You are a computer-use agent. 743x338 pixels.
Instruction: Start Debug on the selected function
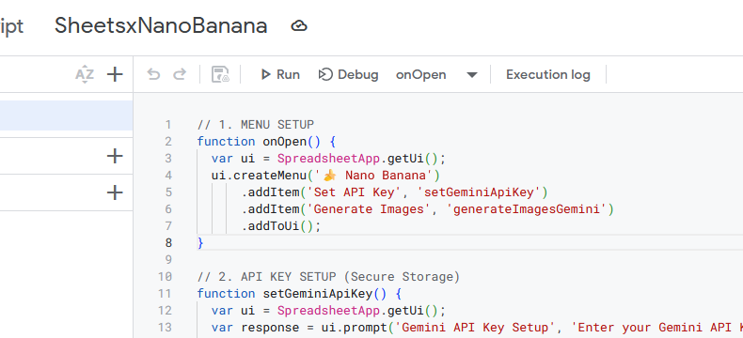348,75
